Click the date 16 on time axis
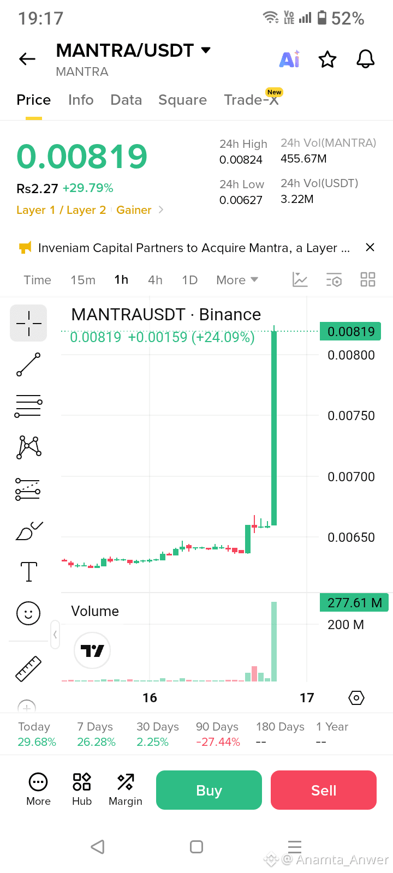393x873 pixels. click(150, 698)
